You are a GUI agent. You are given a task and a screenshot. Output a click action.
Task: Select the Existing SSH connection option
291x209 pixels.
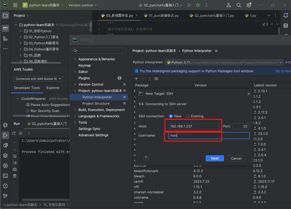click(188, 116)
